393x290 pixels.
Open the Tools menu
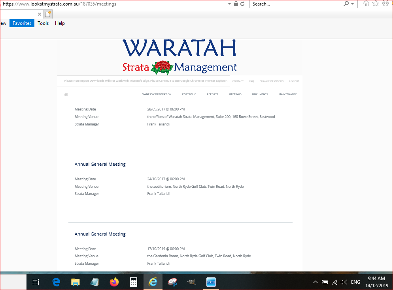43,23
